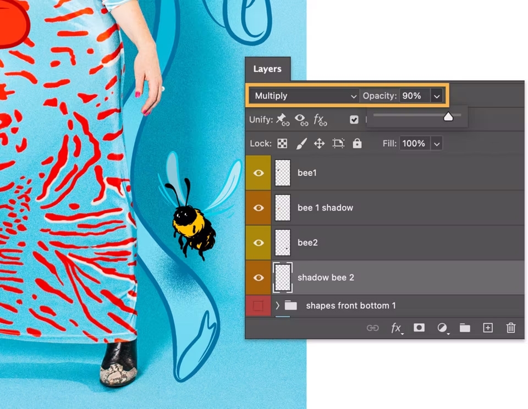This screenshot has height=409, width=528.
Task: Open the Multiply blend mode dropdown
Action: point(302,96)
